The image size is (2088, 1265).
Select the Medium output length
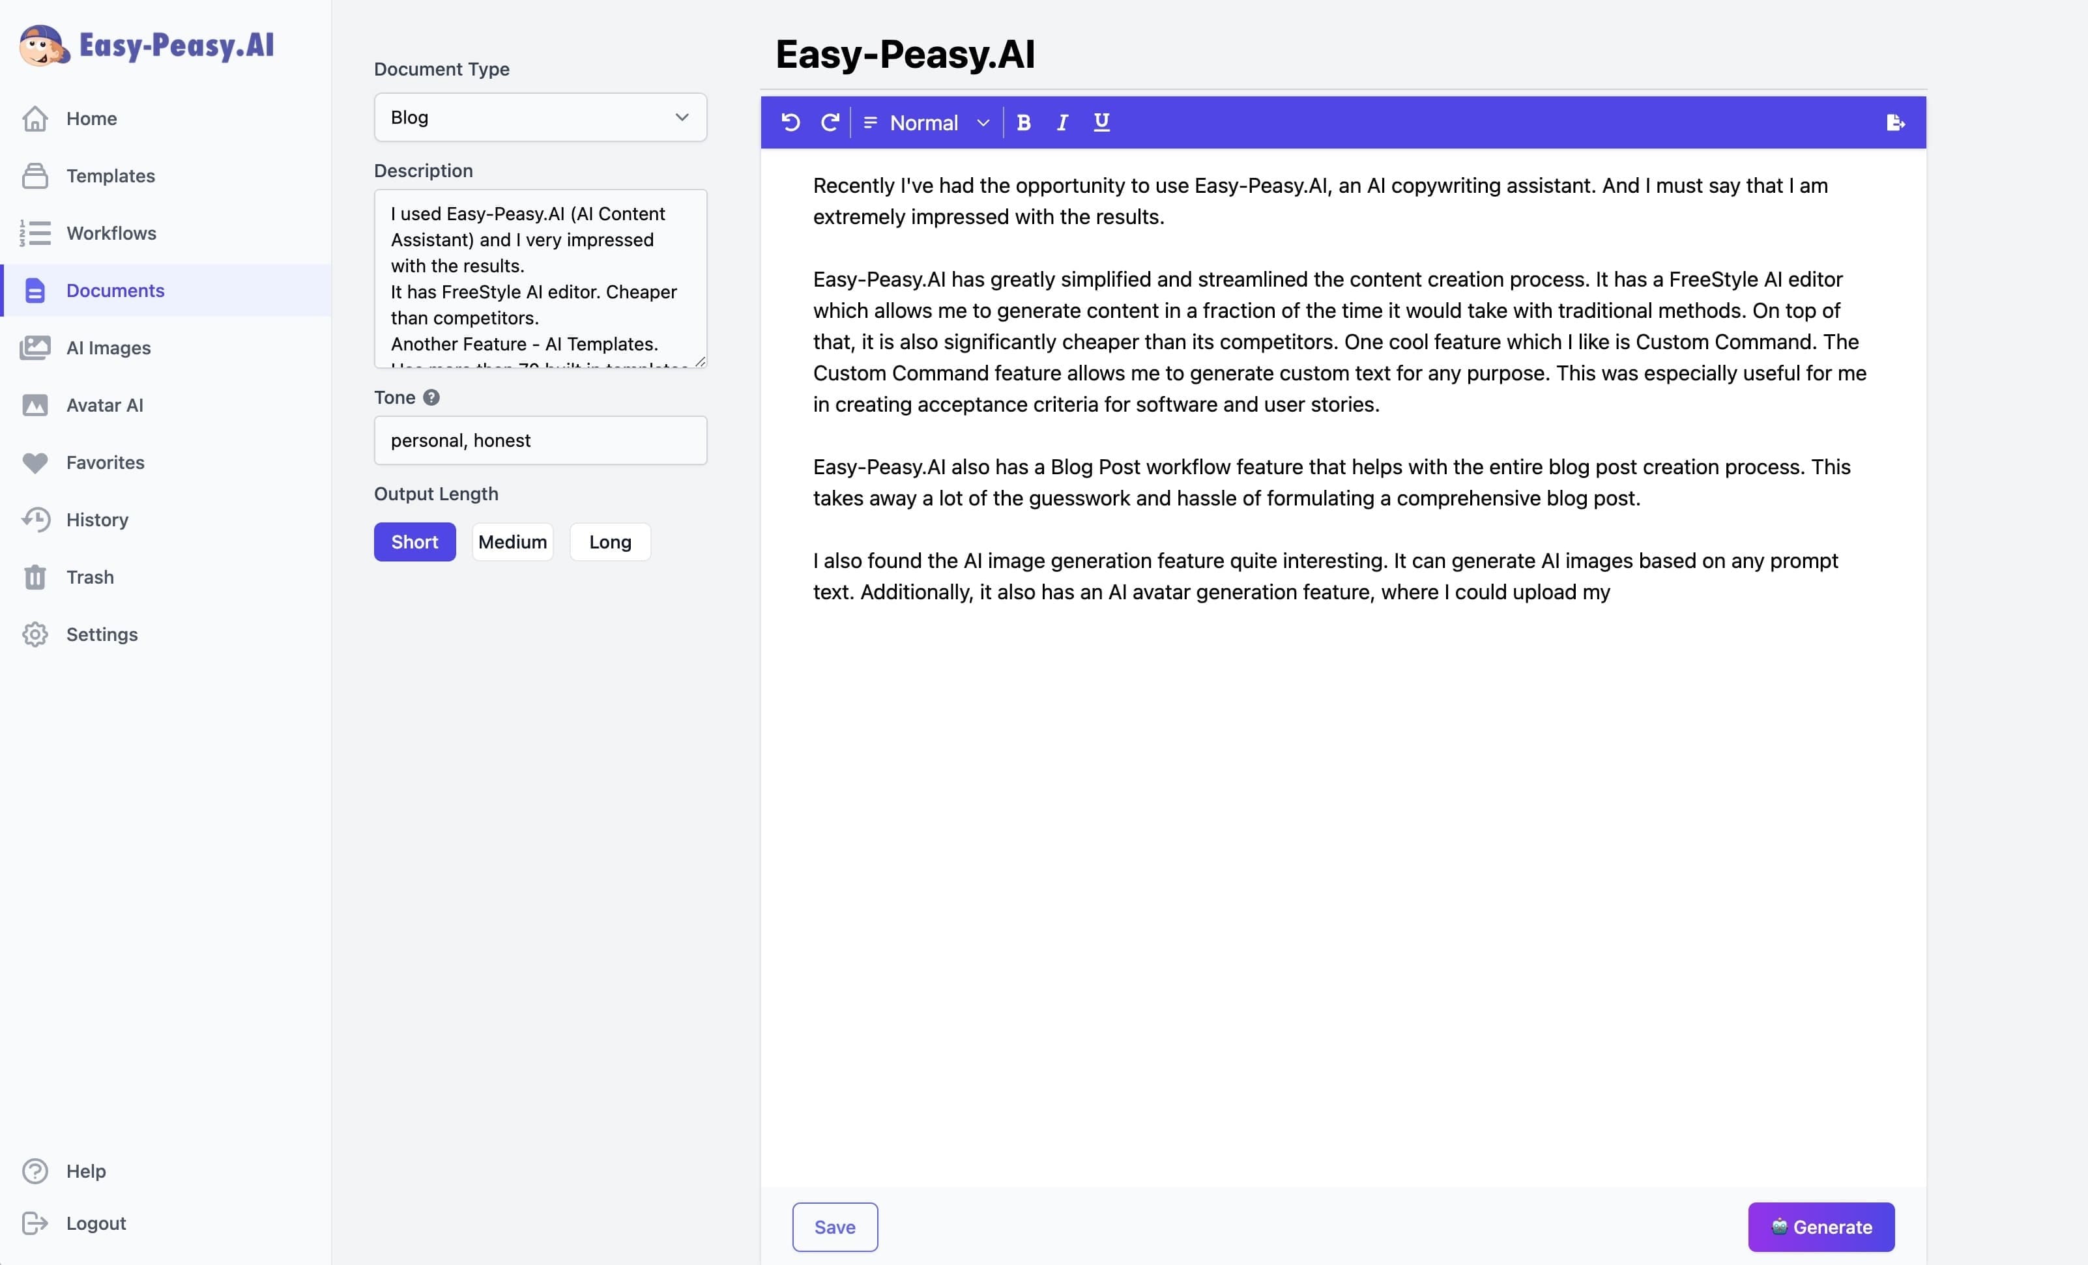click(512, 541)
